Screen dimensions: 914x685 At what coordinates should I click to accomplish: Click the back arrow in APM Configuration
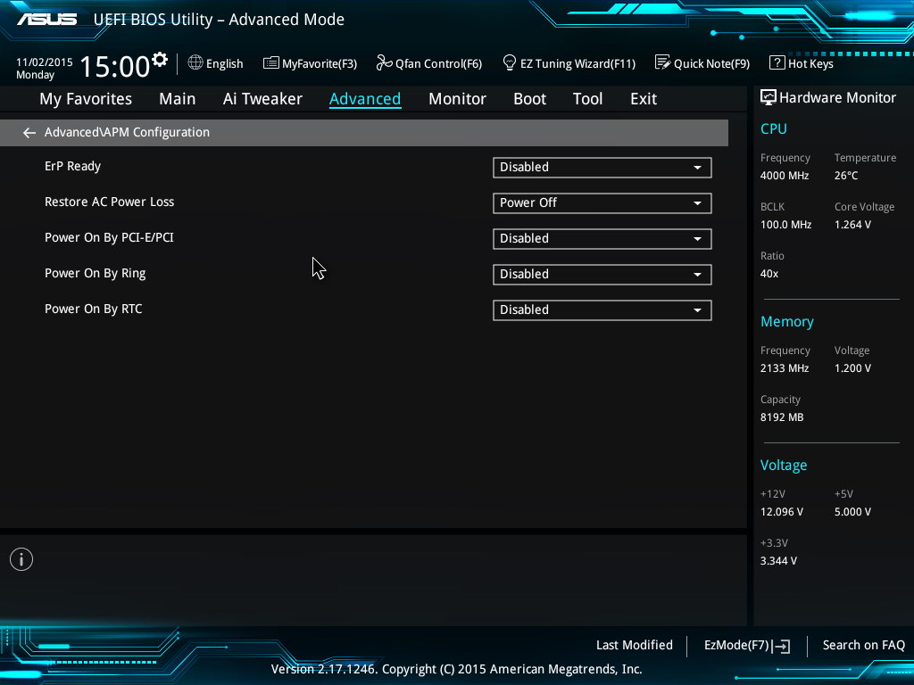29,133
